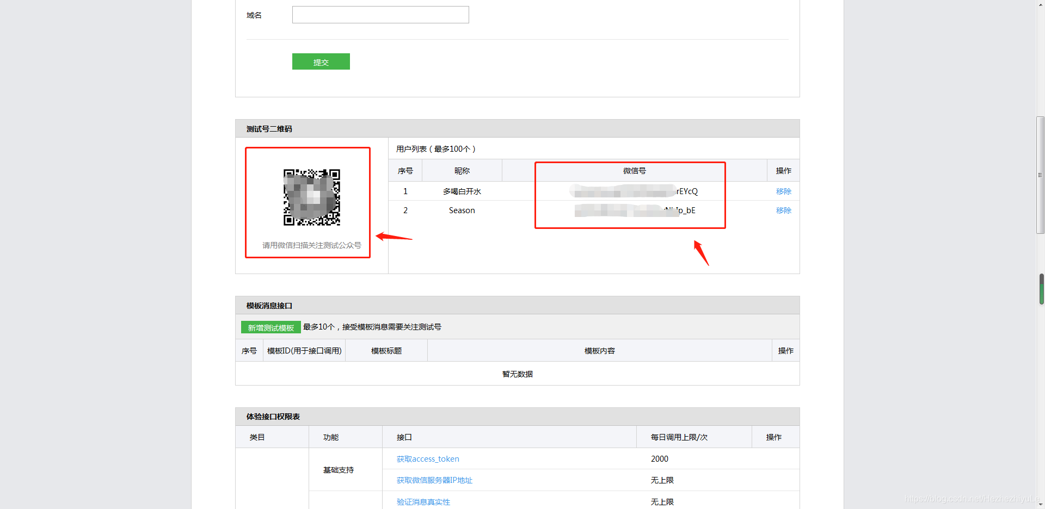Click the page vertical scrollbar thumb

coord(1041,175)
